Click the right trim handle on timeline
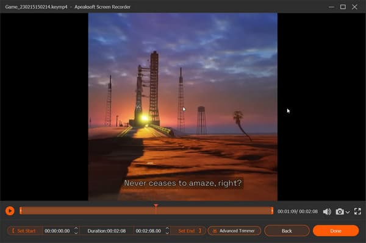 tap(272, 211)
